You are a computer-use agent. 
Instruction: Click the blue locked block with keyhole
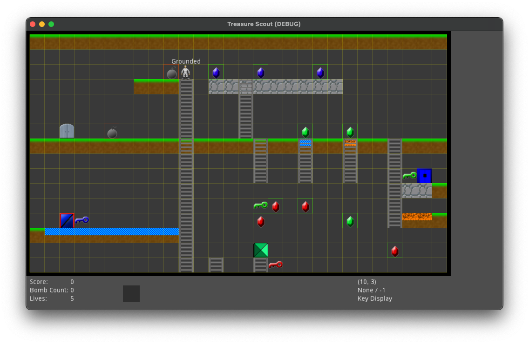(x=425, y=176)
